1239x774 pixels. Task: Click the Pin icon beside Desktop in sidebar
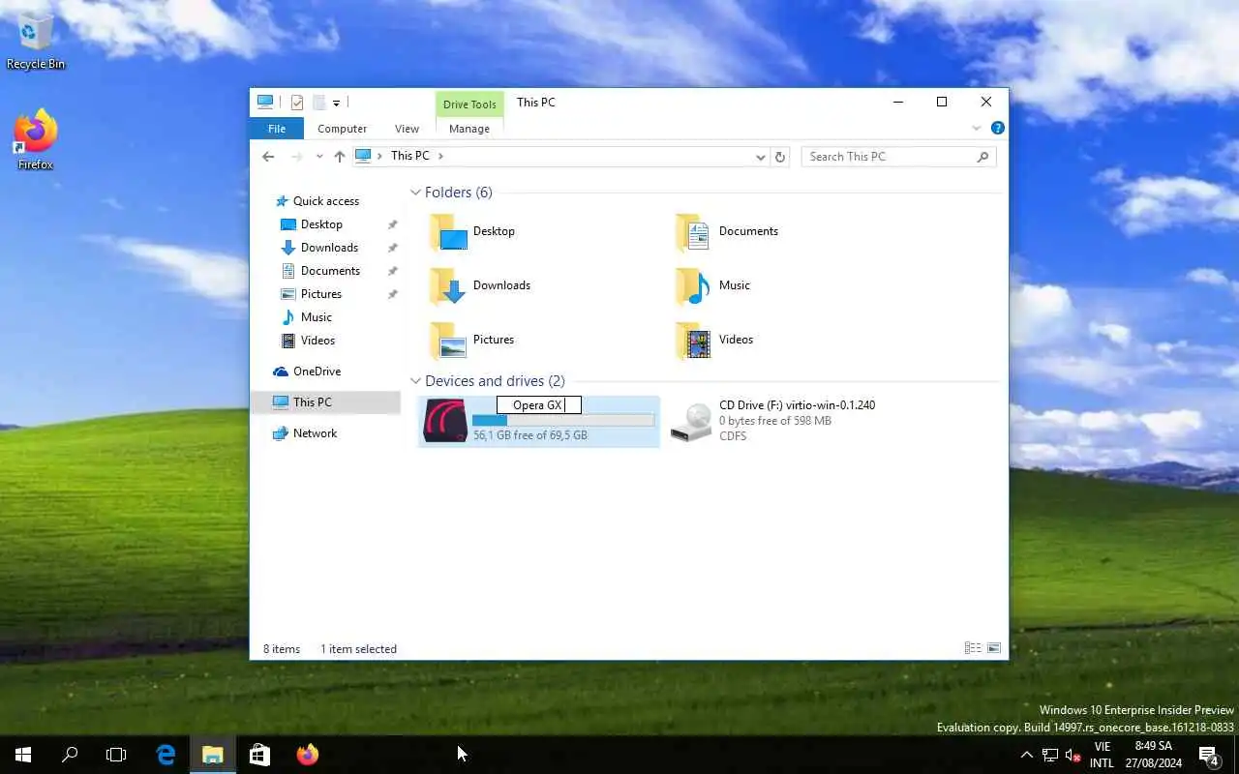click(x=392, y=224)
